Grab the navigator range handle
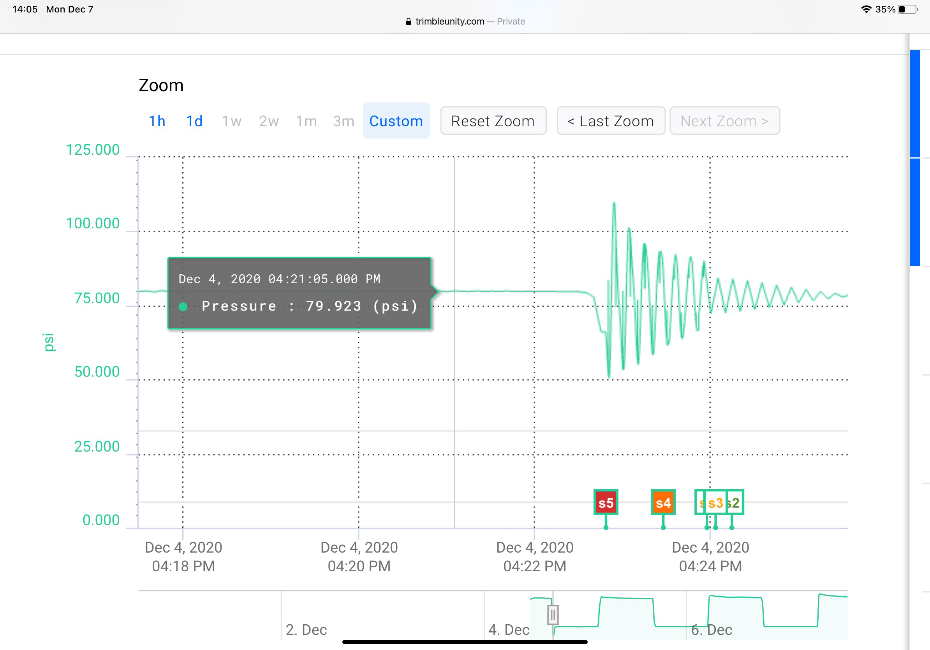This screenshot has height=650, width=930. point(553,615)
